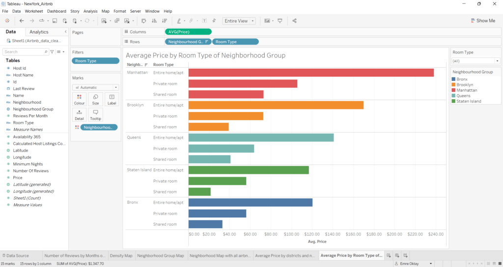Viewport: 503px width, 267px height.
Task: Open the Colour card in Marks
Action: coord(79,99)
